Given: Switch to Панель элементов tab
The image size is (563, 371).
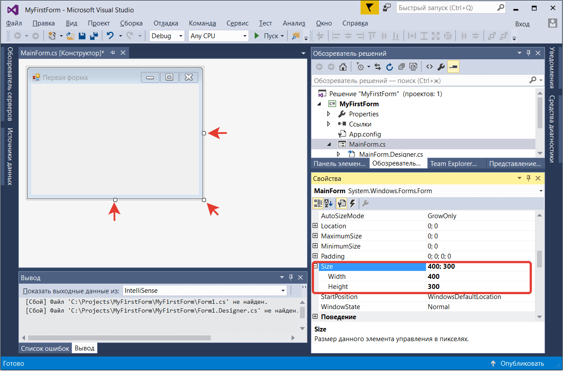Looking at the screenshot, I should coord(339,163).
